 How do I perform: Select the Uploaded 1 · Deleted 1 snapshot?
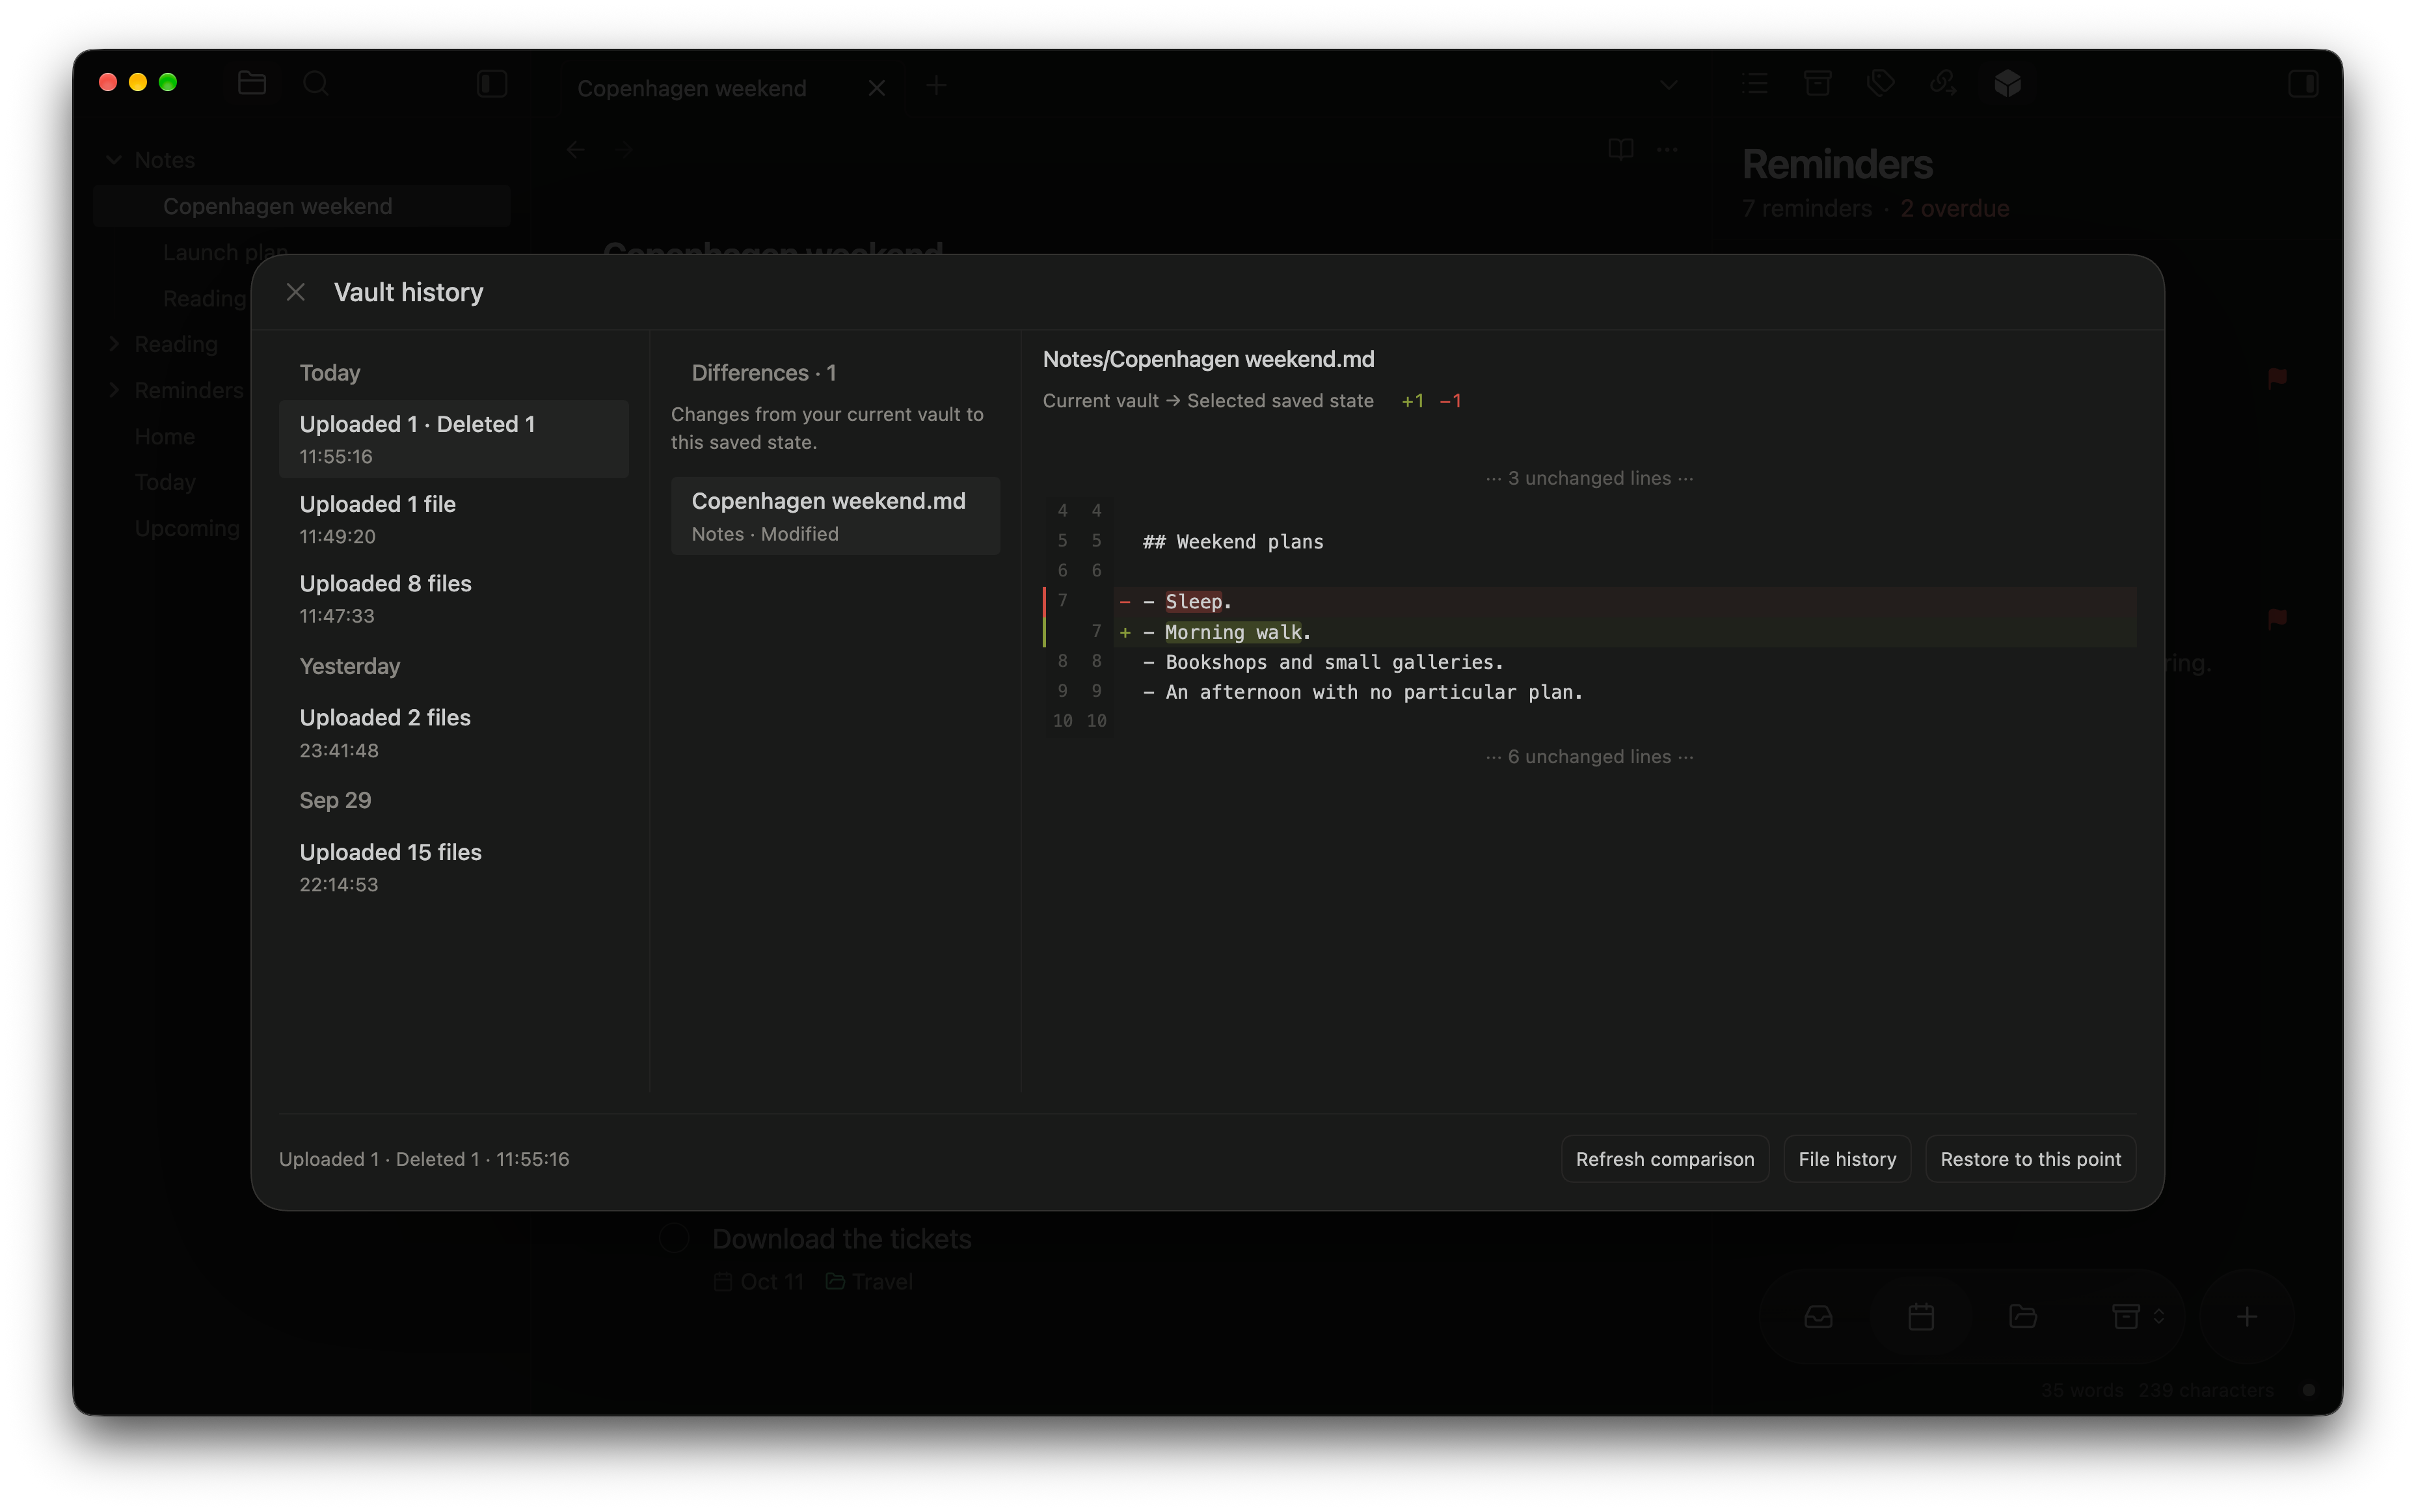click(x=453, y=439)
